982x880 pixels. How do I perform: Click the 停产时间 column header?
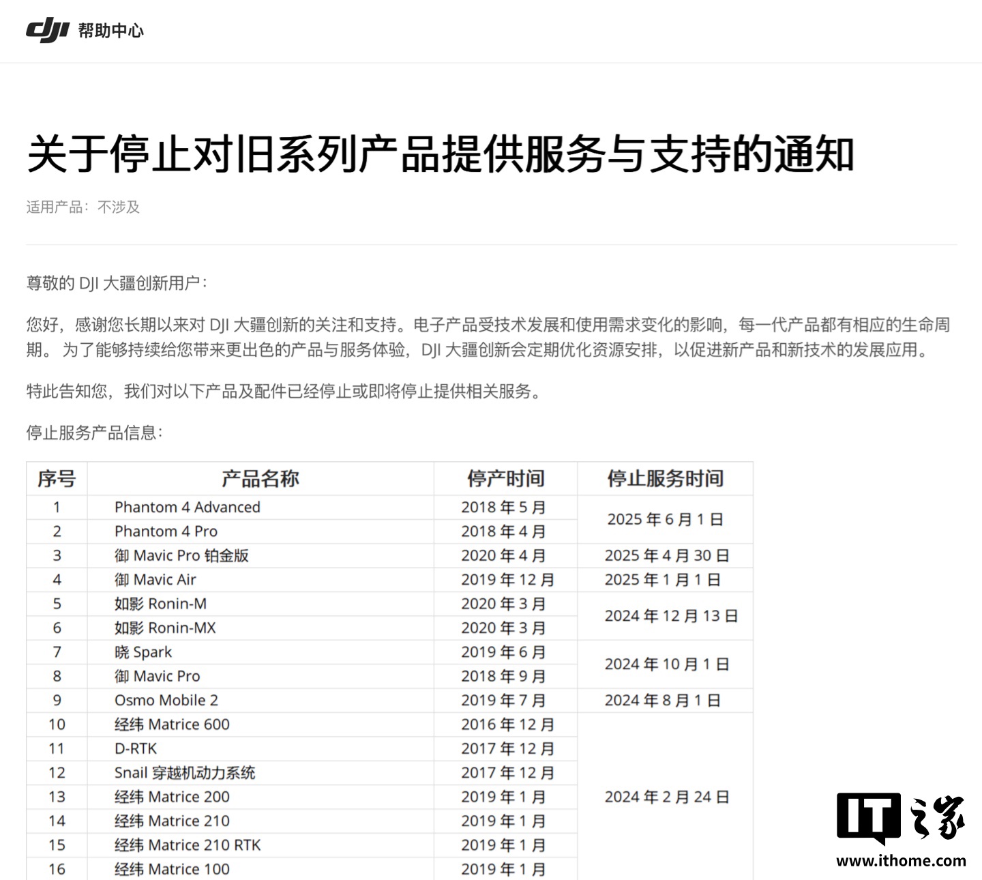tap(505, 479)
